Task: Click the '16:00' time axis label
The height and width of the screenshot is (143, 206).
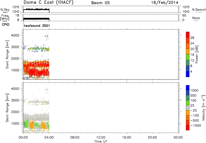Action: [126, 138]
